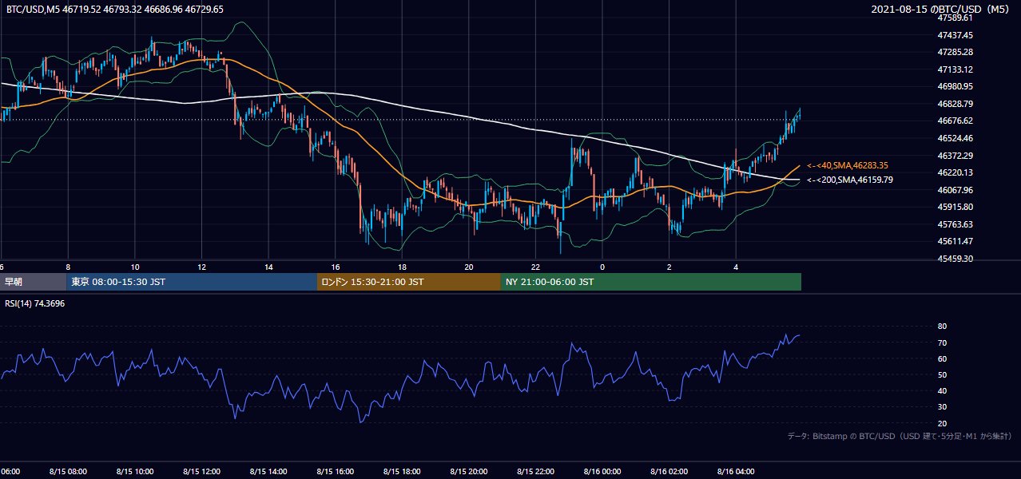
Task: Click the price axis label 45611.47
Action: click(x=955, y=241)
